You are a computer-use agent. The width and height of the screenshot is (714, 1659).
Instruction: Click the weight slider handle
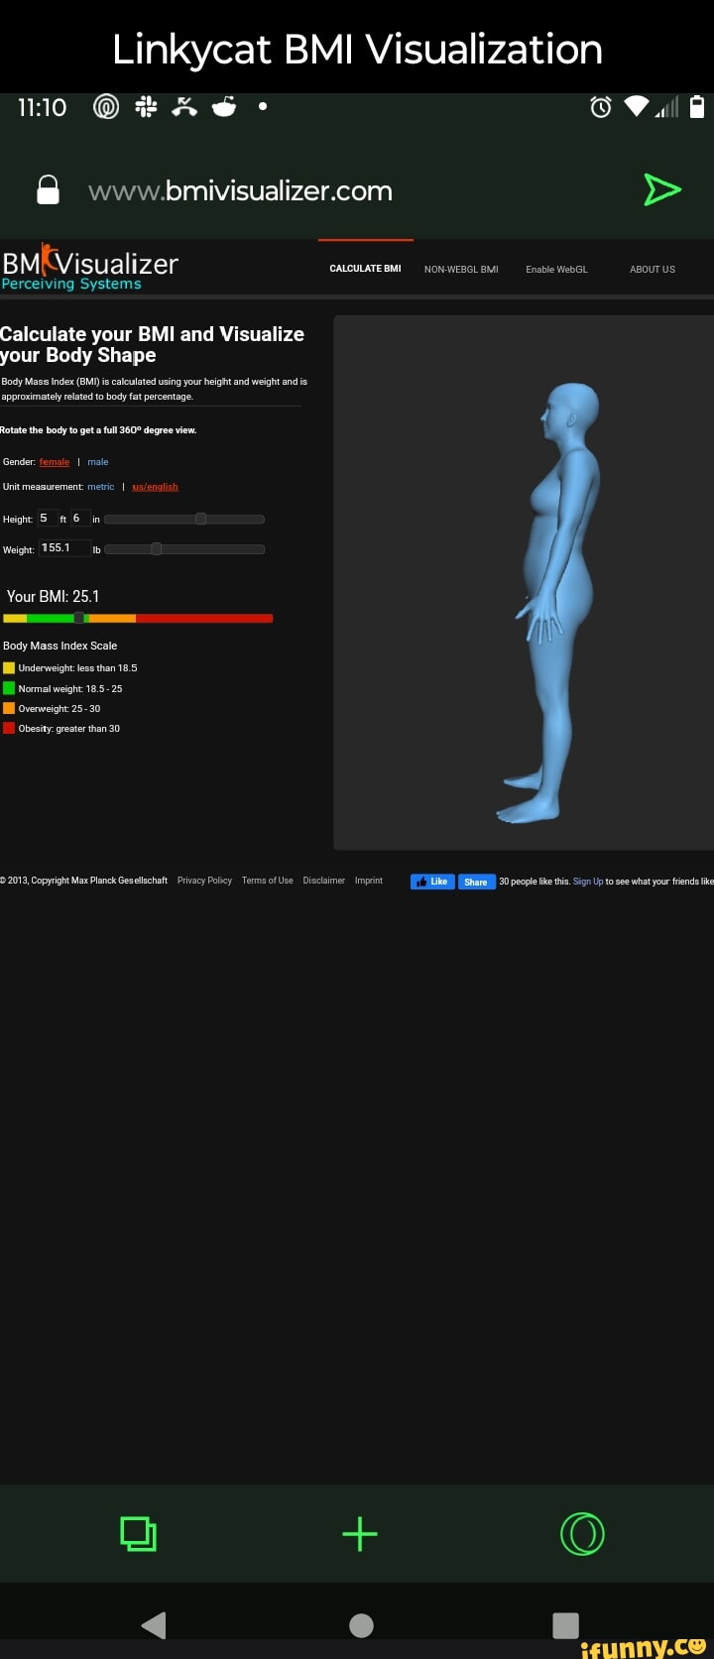(x=156, y=548)
